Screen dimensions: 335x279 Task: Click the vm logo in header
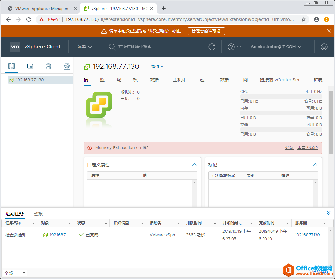point(15,47)
